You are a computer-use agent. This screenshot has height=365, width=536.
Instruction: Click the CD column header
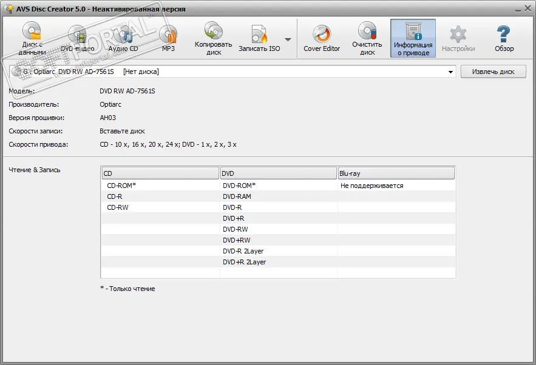tap(160, 173)
